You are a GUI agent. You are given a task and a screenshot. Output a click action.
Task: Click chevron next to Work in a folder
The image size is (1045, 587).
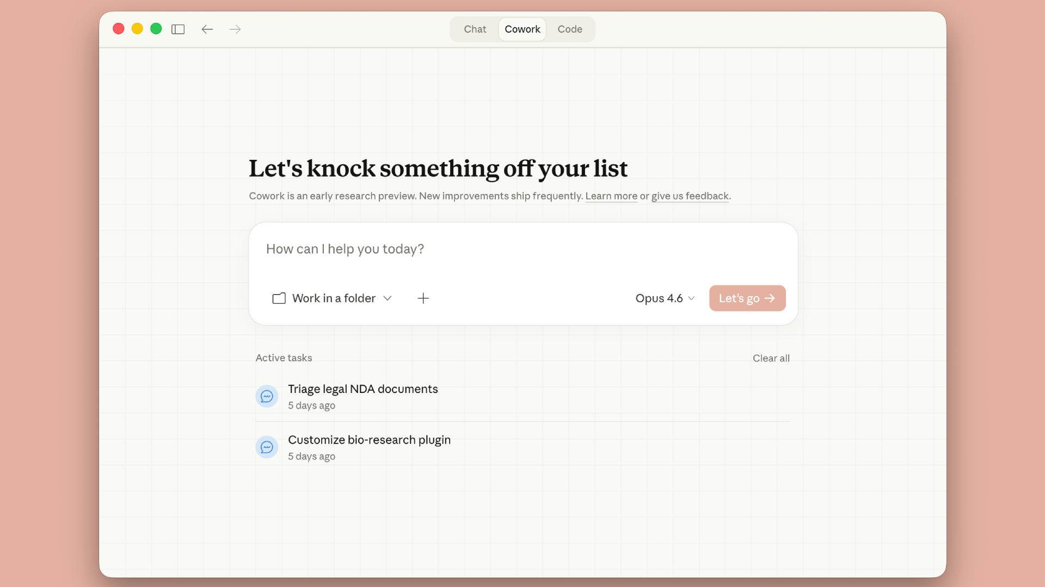point(388,298)
